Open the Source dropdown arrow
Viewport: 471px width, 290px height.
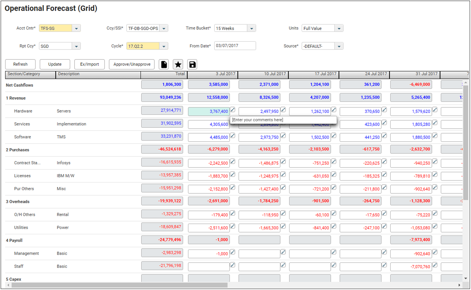click(x=339, y=46)
